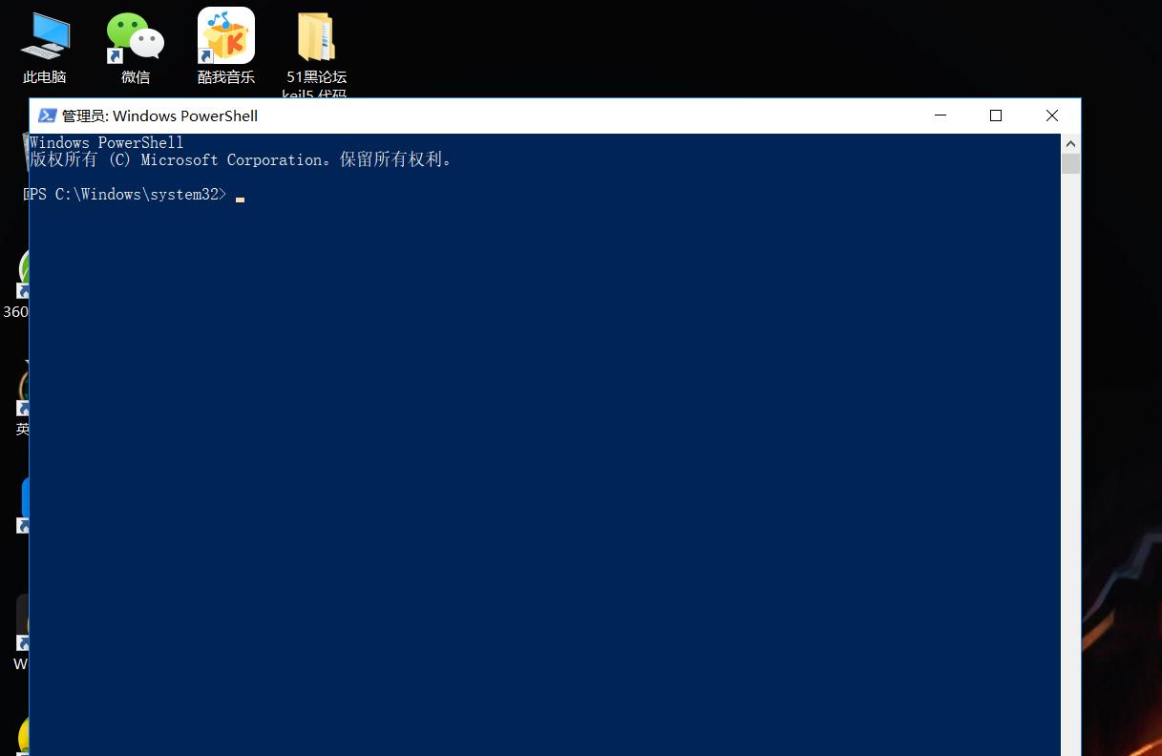
Task: Open the 此电脑 (This PC) desktop icon
Action: pyautogui.click(x=44, y=38)
